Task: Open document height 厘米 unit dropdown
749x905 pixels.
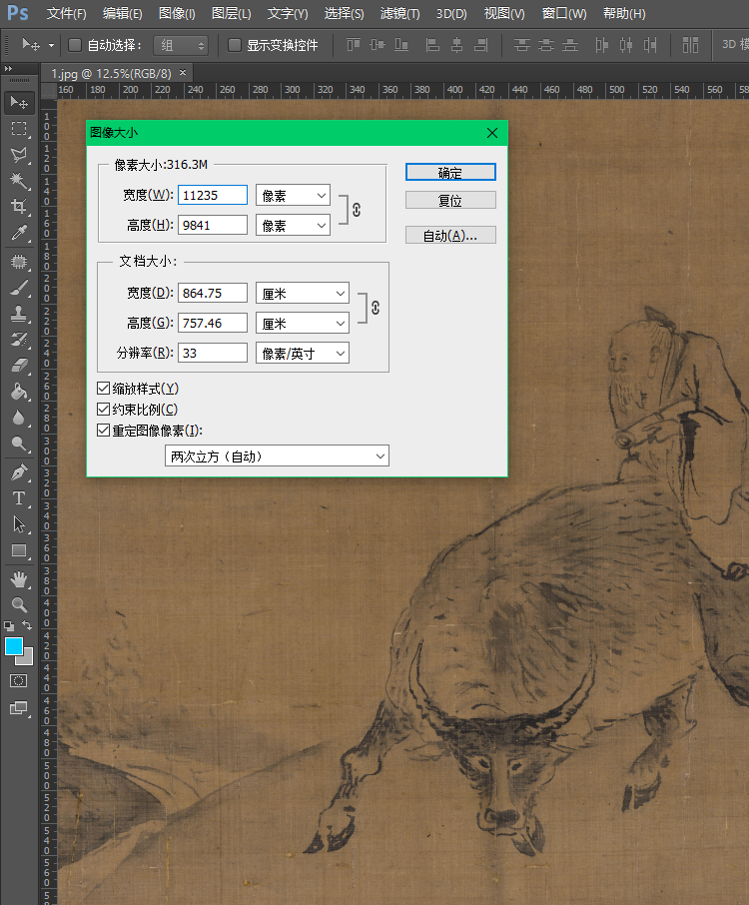Action: 303,324
